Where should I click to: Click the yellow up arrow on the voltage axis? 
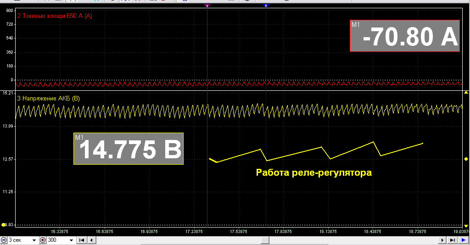(x=466, y=93)
